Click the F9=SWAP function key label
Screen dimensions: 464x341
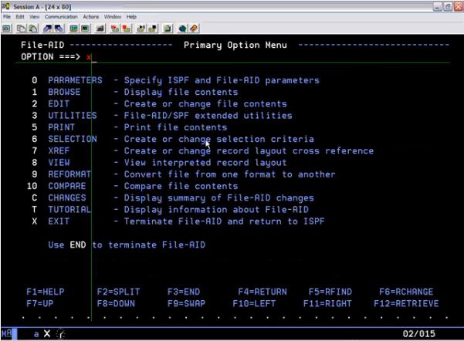pyautogui.click(x=186, y=304)
